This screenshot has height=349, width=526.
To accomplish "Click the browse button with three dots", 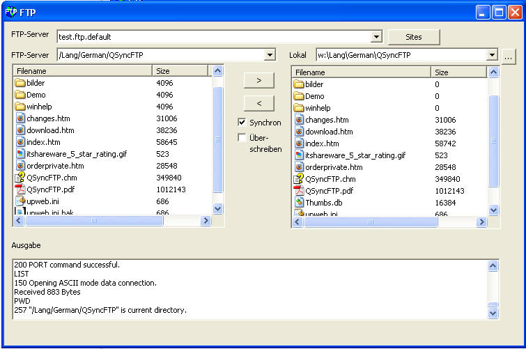I will (x=508, y=57).
